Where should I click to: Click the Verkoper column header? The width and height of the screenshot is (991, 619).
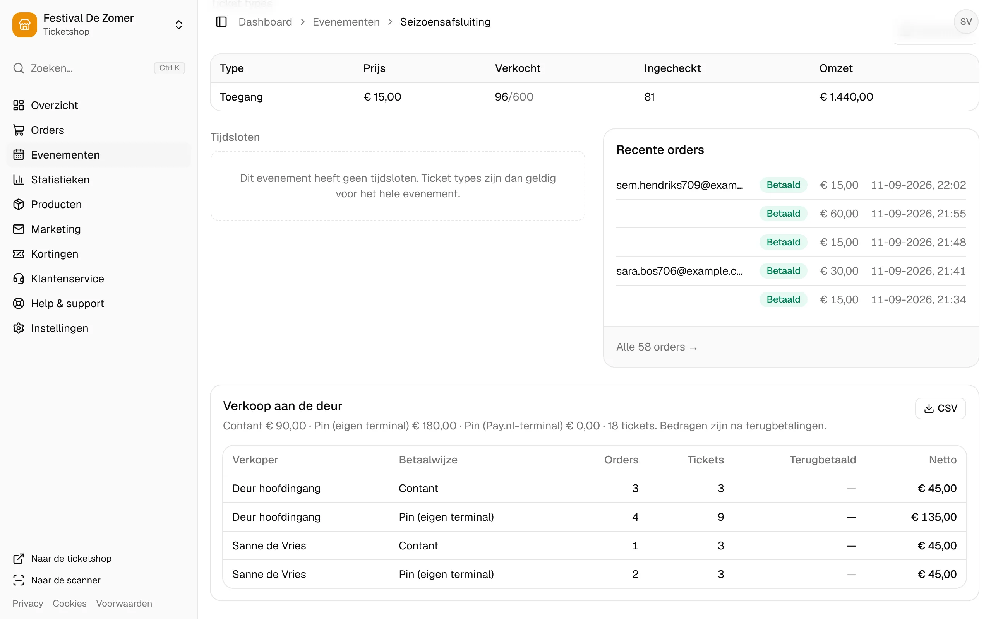pos(255,460)
